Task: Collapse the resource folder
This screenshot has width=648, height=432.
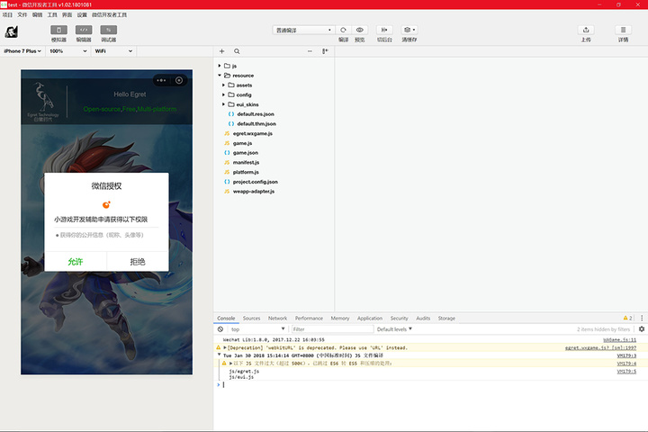Action: 220,76
